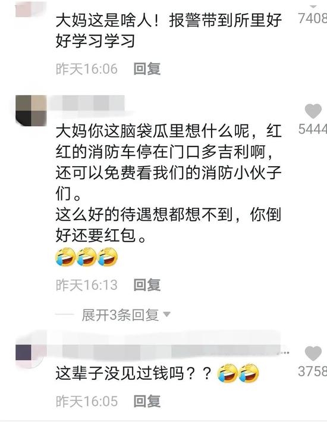Open the avatar of the 这辈子没见过钱吗 commenter
327x422 pixels.
[30, 354]
